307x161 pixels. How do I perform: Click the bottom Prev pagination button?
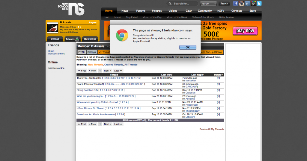[92, 124]
